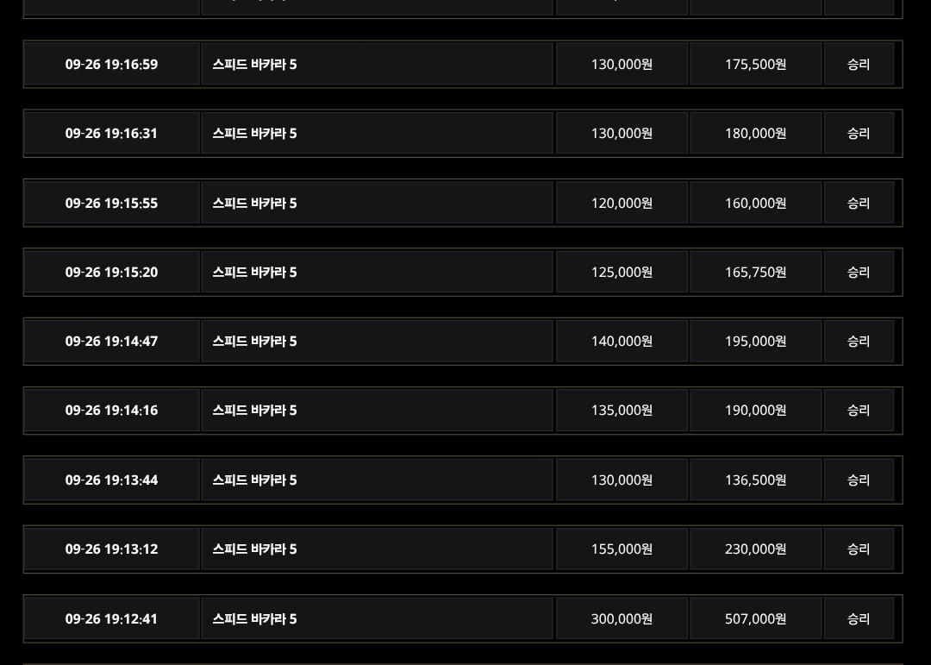The image size is (931, 665).
Task: Select the 125,000원 bet amount cell
Action: click(x=622, y=273)
